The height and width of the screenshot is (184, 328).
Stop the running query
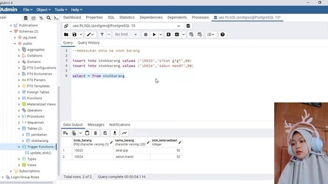point(146,34)
